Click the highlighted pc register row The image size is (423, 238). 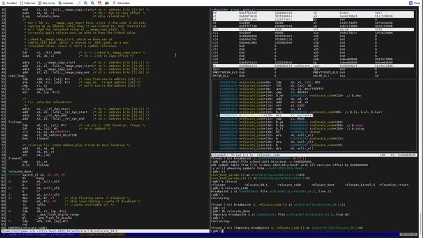tap(313, 65)
